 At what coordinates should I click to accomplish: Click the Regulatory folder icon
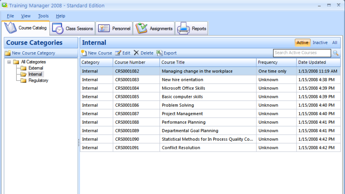click(23, 80)
